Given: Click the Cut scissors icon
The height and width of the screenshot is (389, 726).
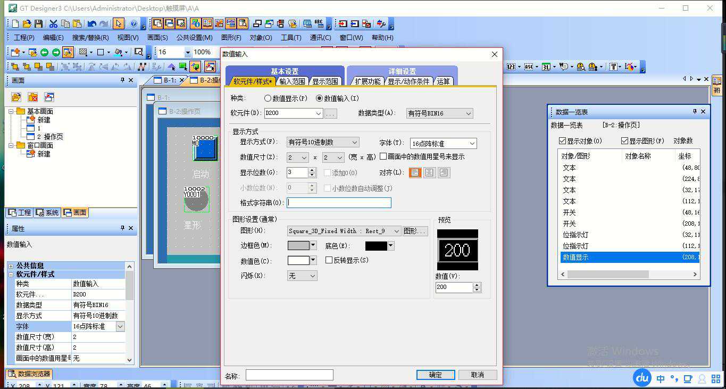Looking at the screenshot, I should pyautogui.click(x=53, y=23).
